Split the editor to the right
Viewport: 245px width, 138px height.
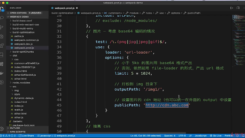238,8
